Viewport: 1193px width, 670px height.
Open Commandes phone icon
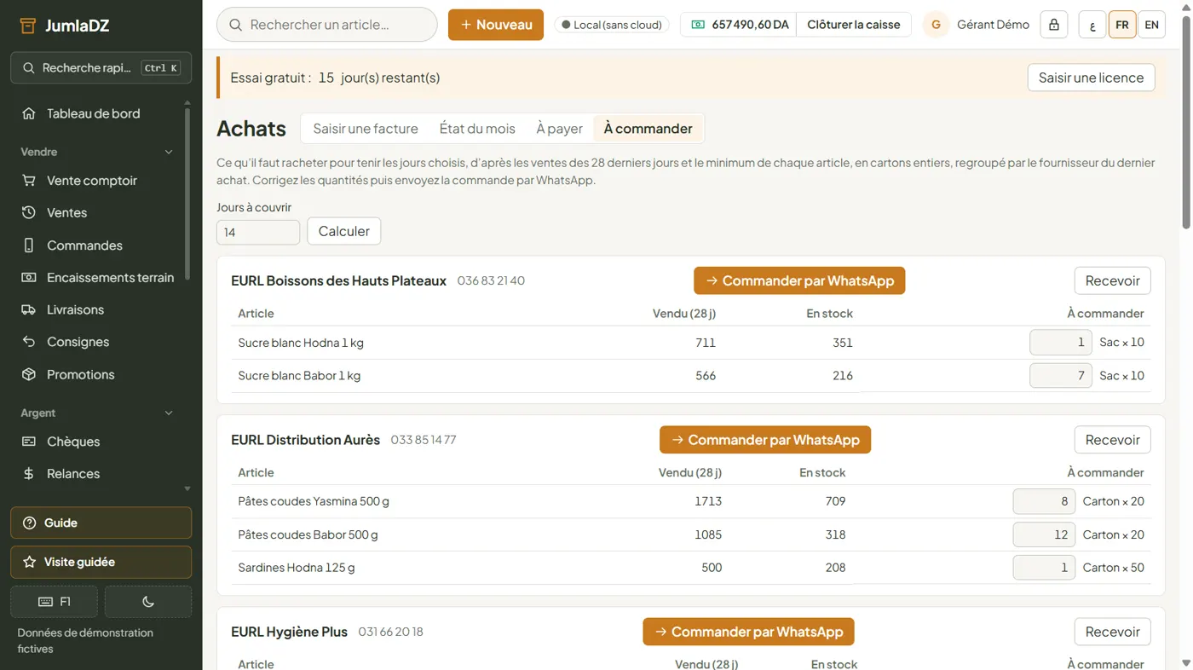tap(29, 245)
